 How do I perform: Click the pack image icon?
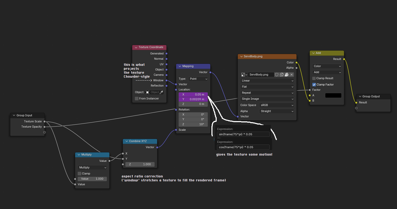(x=287, y=74)
